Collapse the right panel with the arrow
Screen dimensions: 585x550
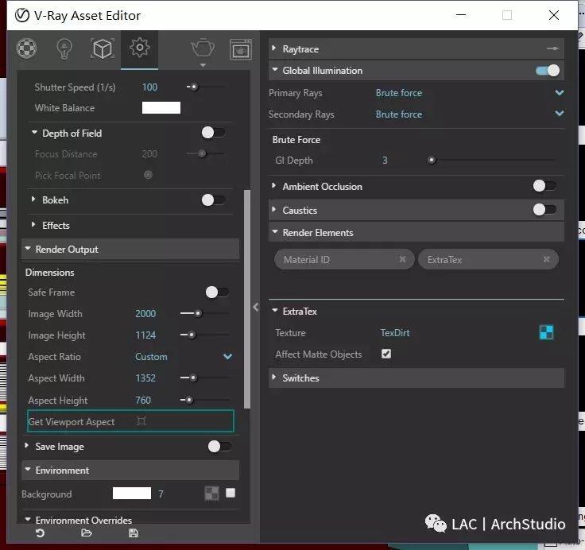(x=256, y=307)
